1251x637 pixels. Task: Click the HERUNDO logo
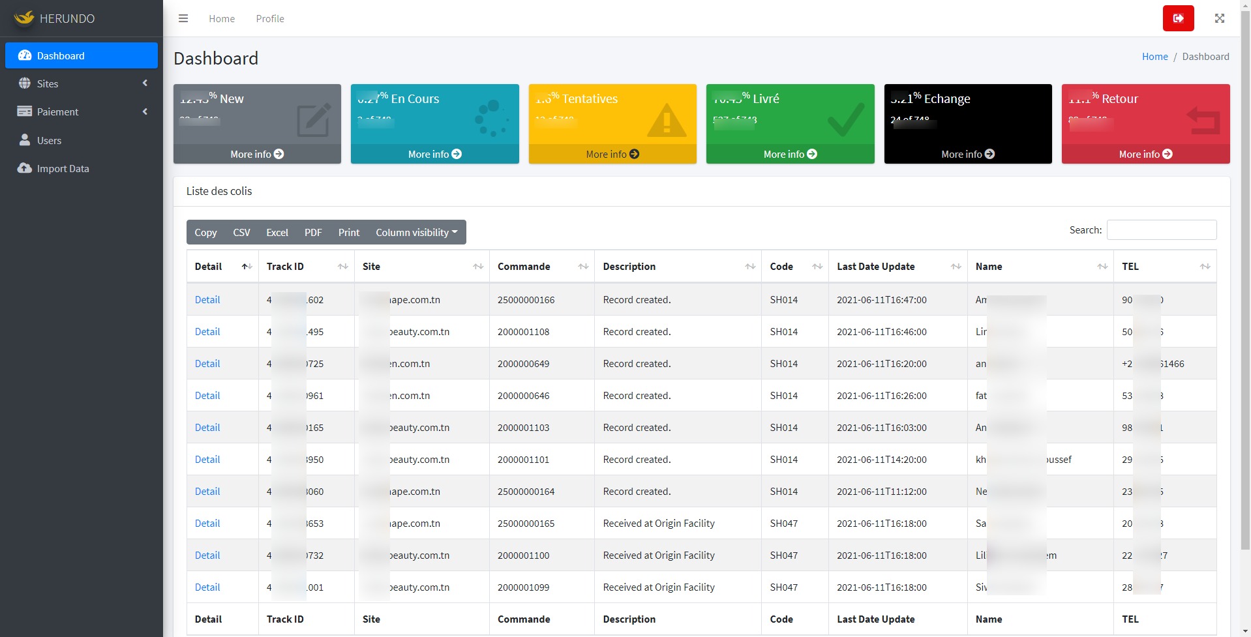[55, 18]
